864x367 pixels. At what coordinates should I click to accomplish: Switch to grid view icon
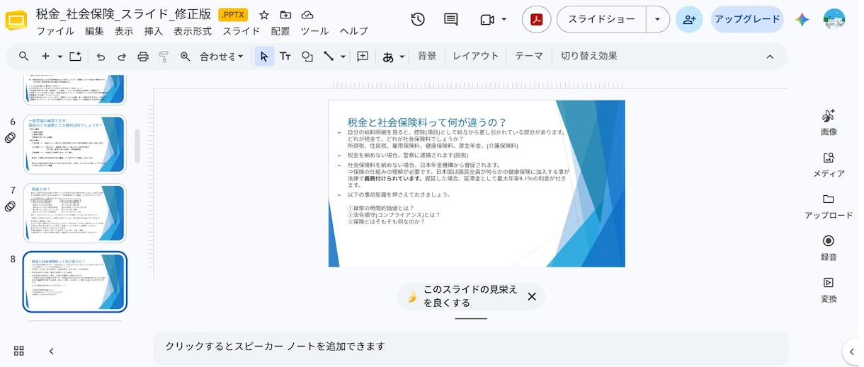coord(19,351)
